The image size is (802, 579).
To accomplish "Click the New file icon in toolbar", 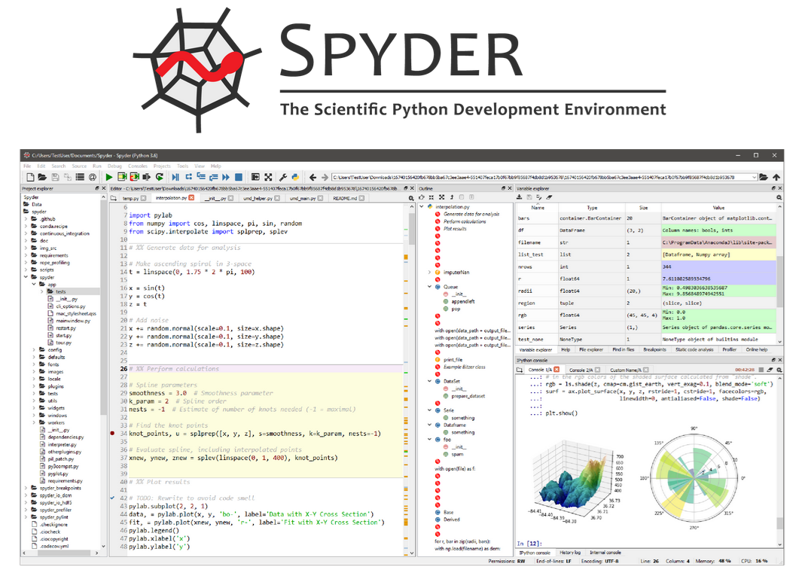I will click(30, 177).
